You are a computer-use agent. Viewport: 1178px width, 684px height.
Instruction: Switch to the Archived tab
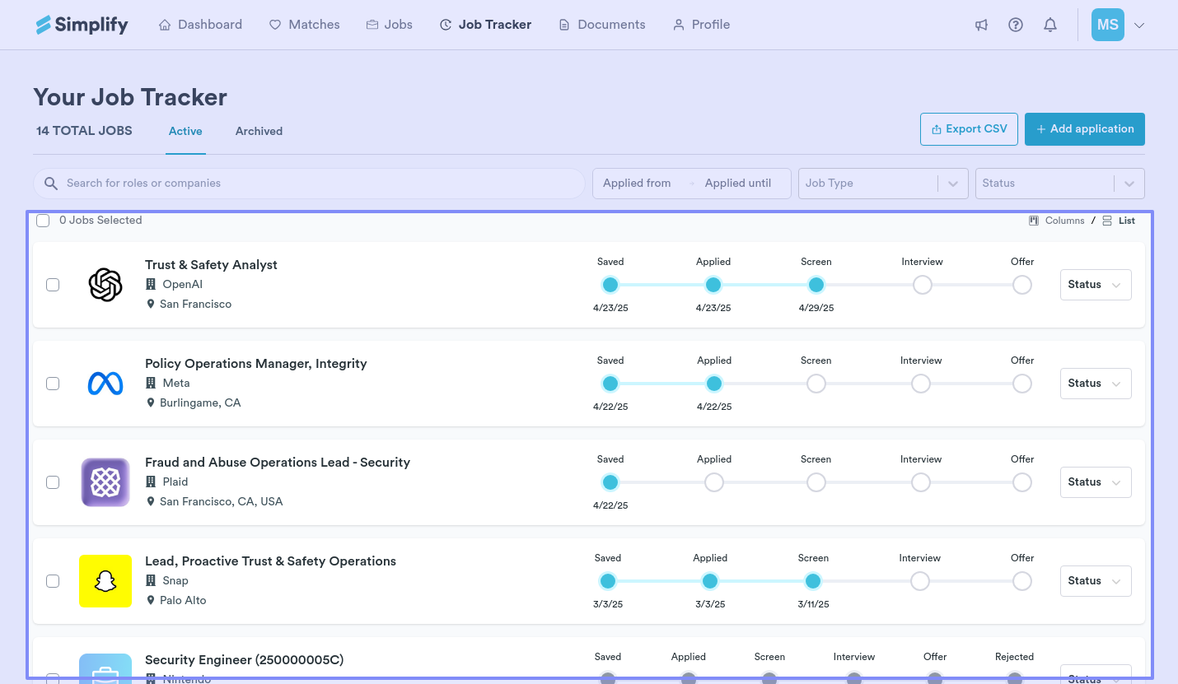coord(259,131)
